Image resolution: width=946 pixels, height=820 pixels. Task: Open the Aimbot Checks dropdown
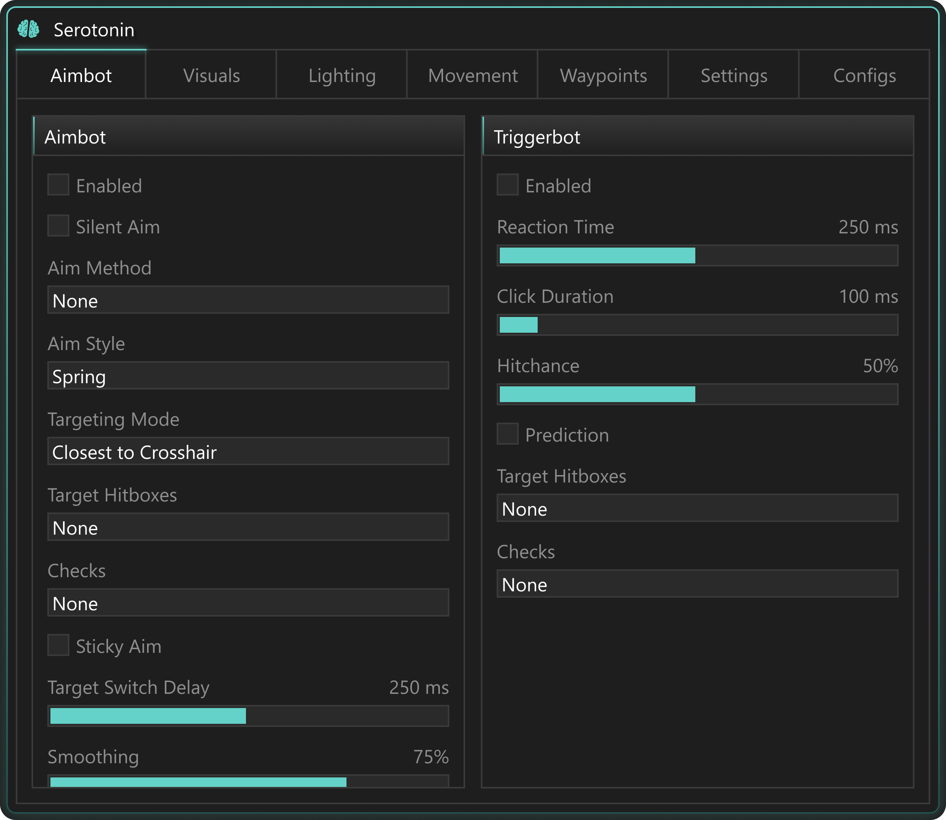(x=248, y=603)
